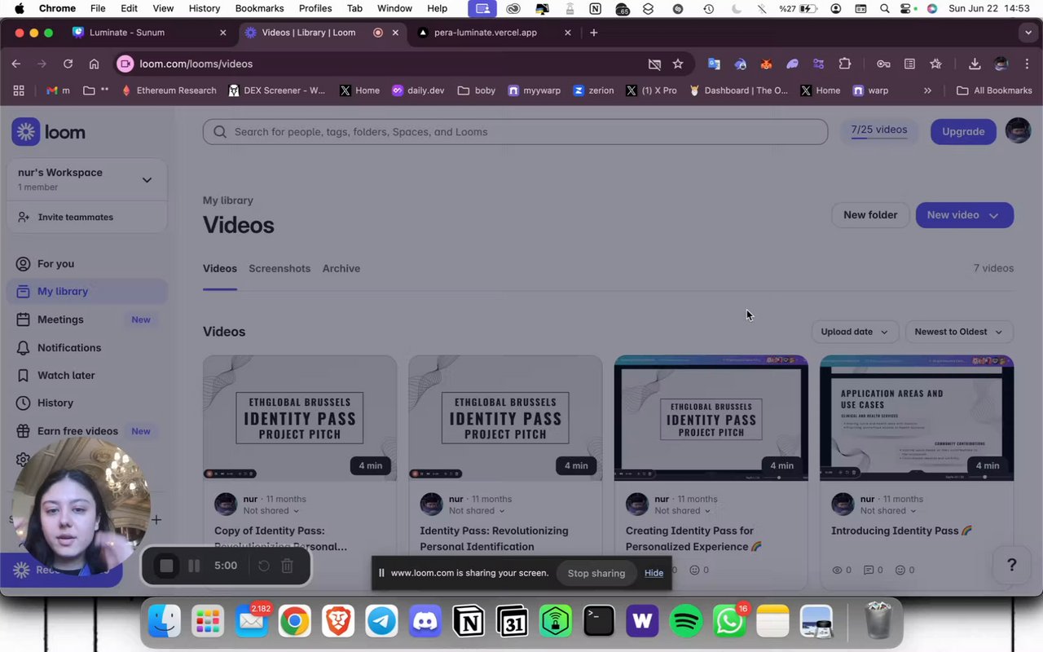The width and height of the screenshot is (1043, 652).
Task: Show more bookmarks chevron
Action: point(927,90)
